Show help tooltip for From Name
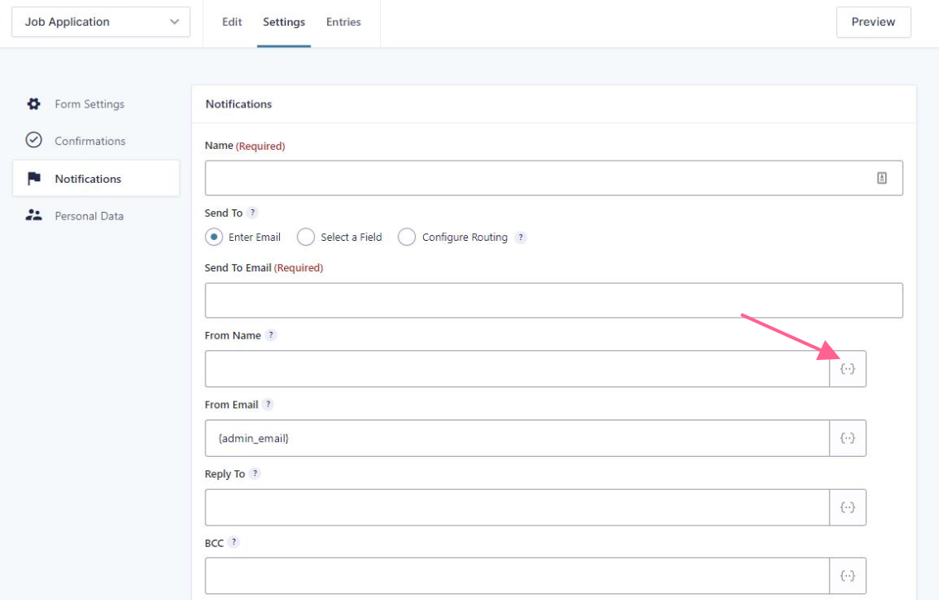939x600 pixels. 271,335
